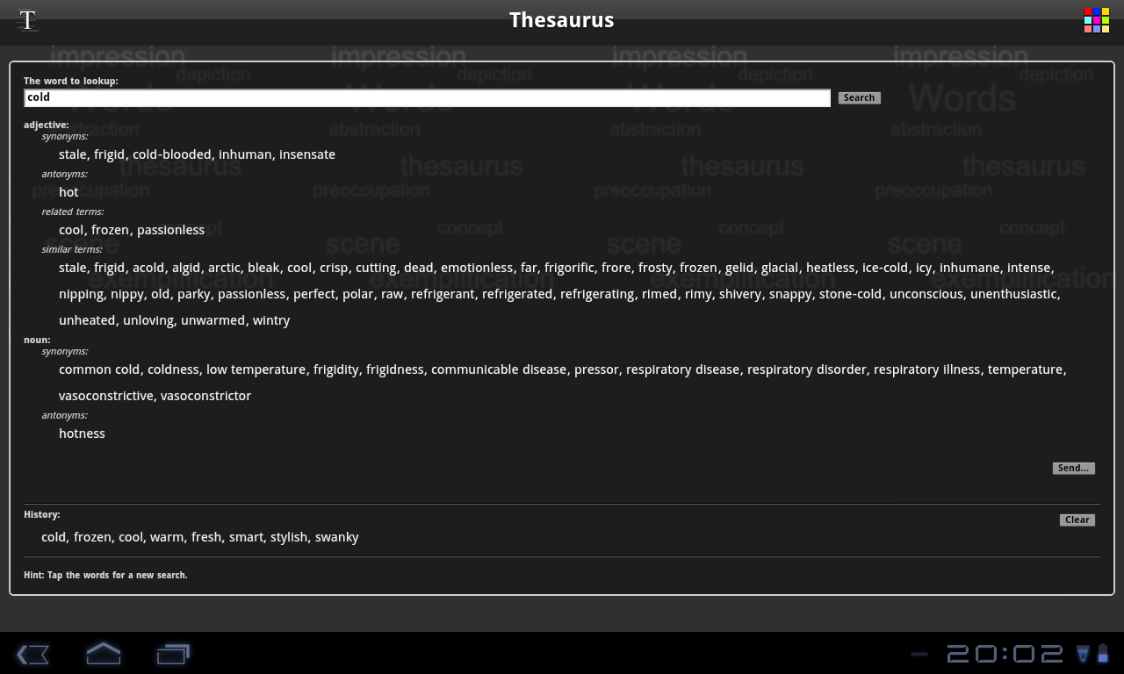This screenshot has height=674, width=1124.
Task: Choose the word 'unconscious'
Action: coord(926,294)
